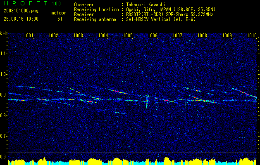Select the meteor count 51

(60, 19)
